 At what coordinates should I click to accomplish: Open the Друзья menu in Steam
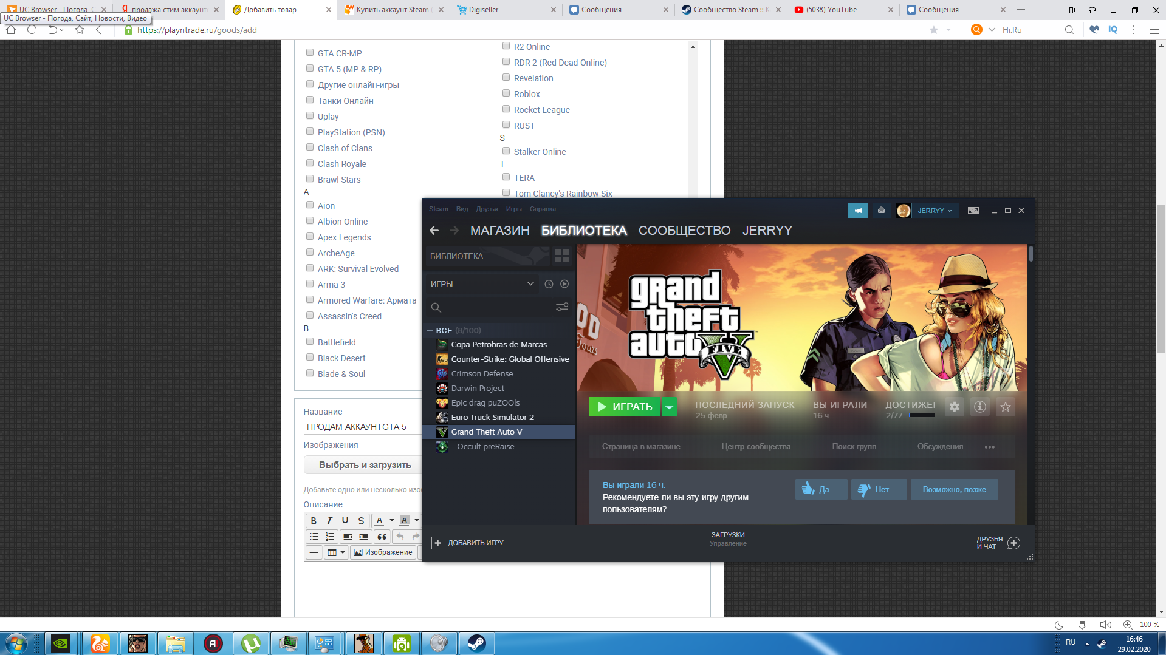[487, 209]
